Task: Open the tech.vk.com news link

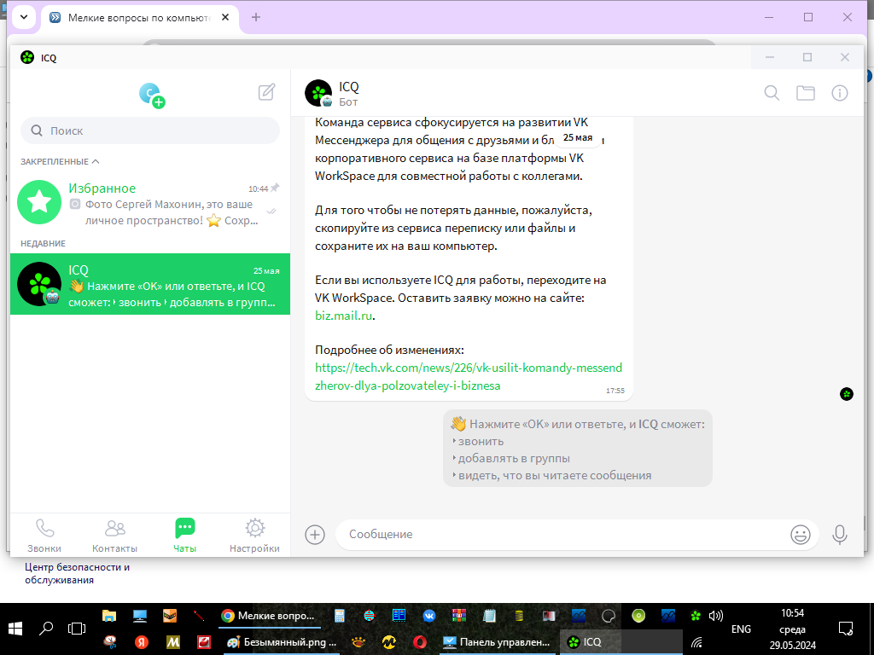Action: pyautogui.click(x=469, y=376)
